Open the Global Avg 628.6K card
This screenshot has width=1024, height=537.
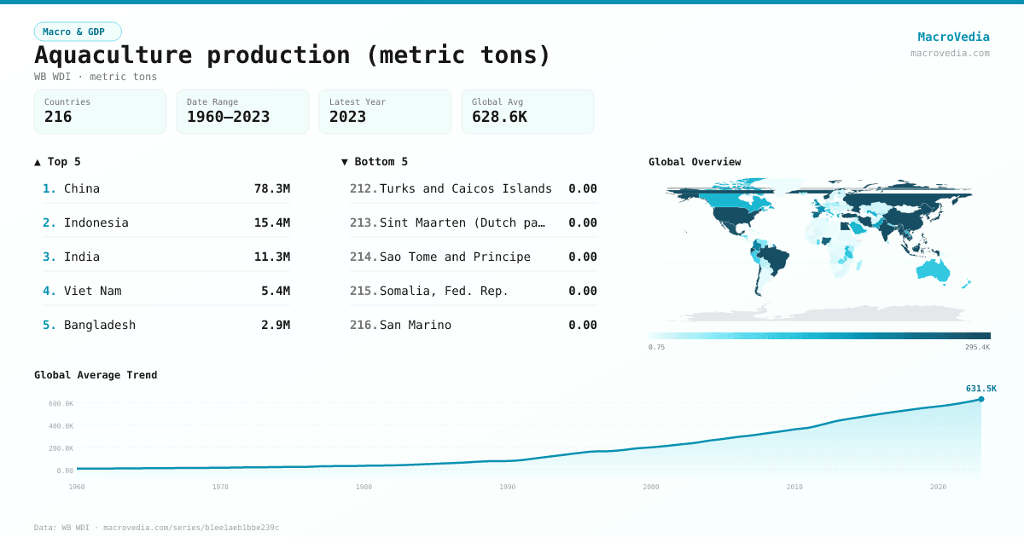click(x=527, y=111)
